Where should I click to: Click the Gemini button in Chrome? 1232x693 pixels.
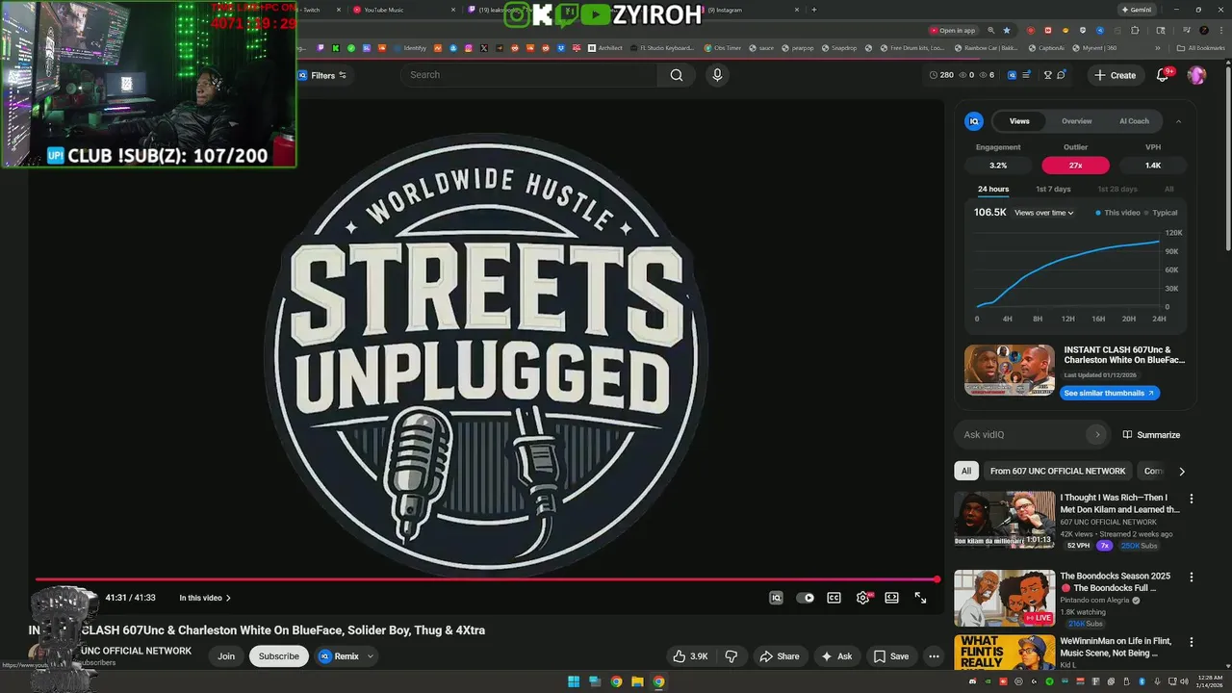[x=1136, y=10]
